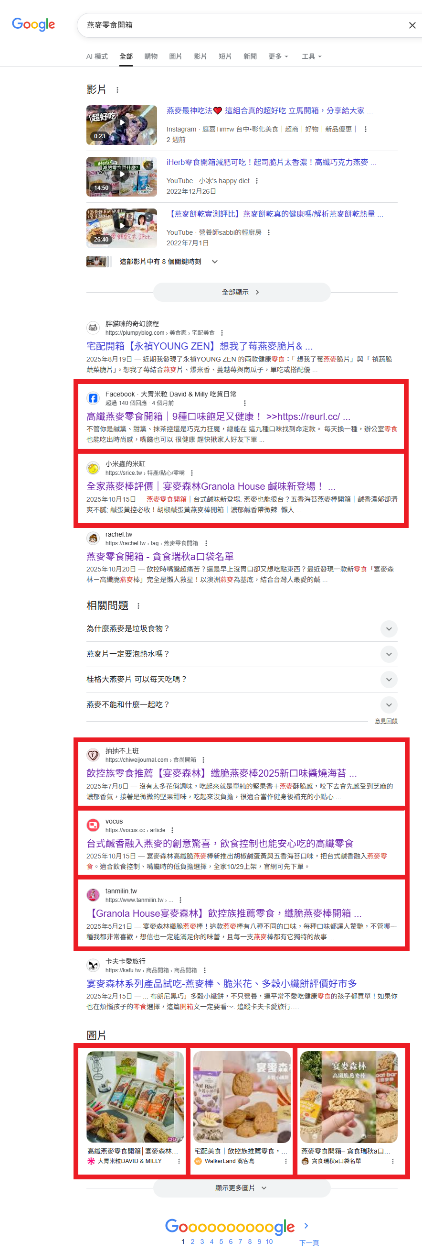Play the 0:23 Instagram oatmeal video
This screenshot has width=422, height=1253.
[x=122, y=125]
